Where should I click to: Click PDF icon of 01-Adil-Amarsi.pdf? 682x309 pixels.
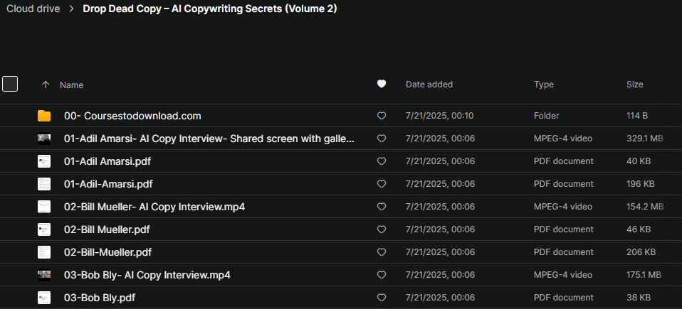(x=44, y=184)
